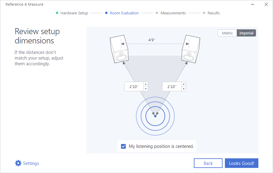Viewport: 273px width, 173px height.
Task: Toggle the listening position centered checkbox
Action: coord(123,146)
